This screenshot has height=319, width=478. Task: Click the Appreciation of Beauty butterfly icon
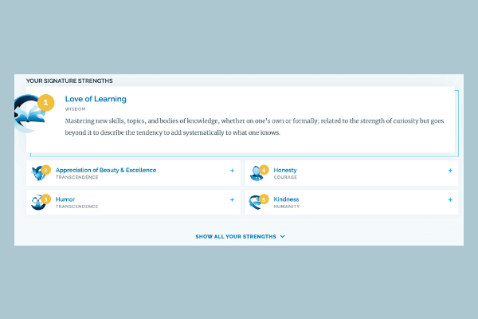coord(37,173)
